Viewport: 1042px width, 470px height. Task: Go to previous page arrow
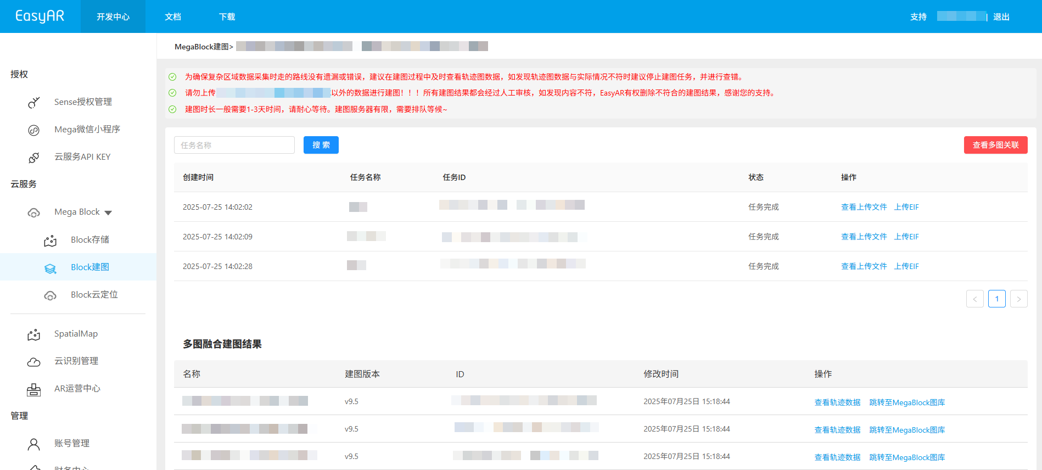coord(974,299)
